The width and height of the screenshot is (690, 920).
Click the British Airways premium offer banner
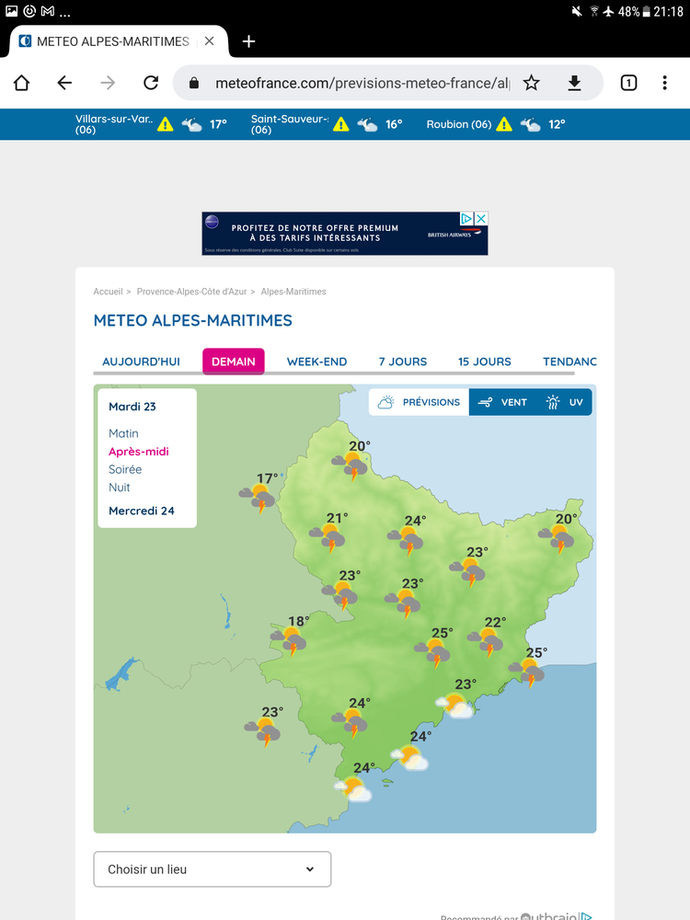[345, 234]
